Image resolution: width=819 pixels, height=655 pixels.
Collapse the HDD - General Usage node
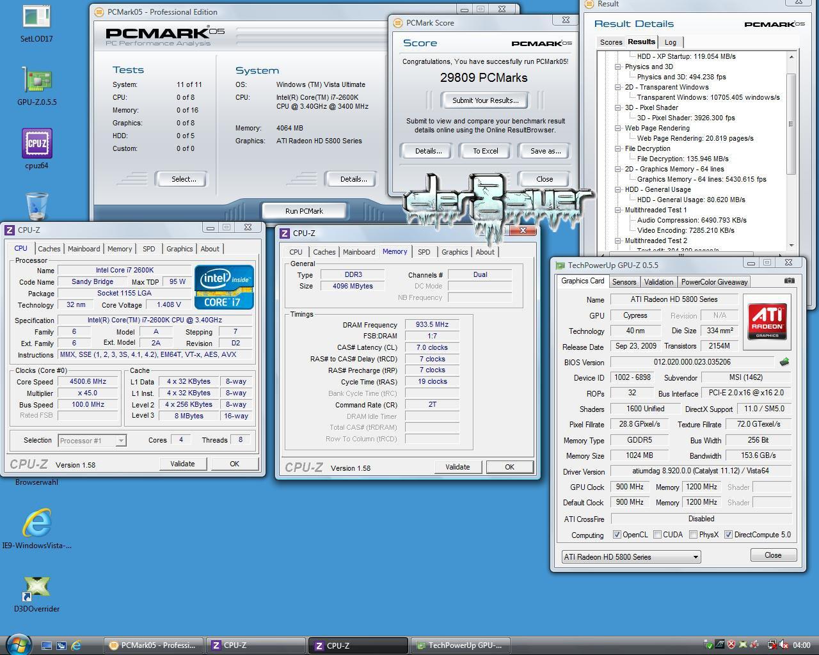click(618, 189)
